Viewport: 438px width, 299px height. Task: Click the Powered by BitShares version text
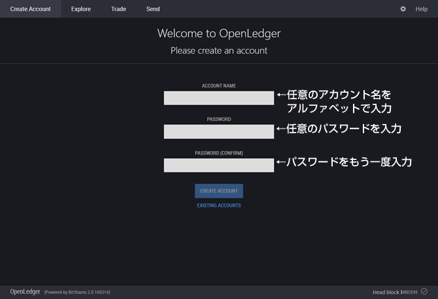[x=77, y=292]
